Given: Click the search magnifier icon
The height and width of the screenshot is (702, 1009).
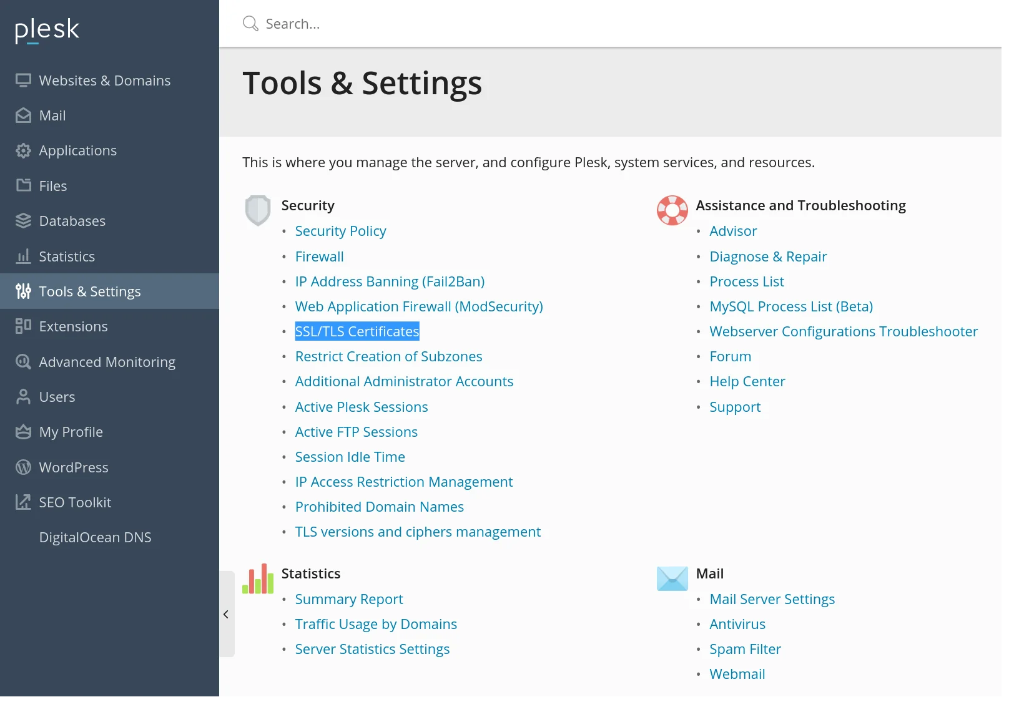Looking at the screenshot, I should (250, 24).
